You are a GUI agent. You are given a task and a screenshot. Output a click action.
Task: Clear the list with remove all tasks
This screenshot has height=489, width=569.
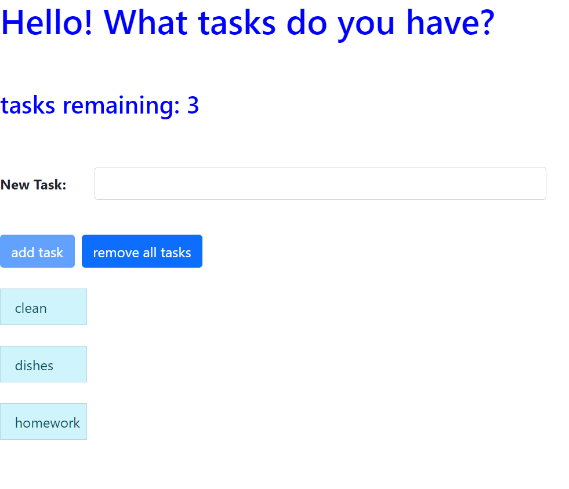[142, 251]
